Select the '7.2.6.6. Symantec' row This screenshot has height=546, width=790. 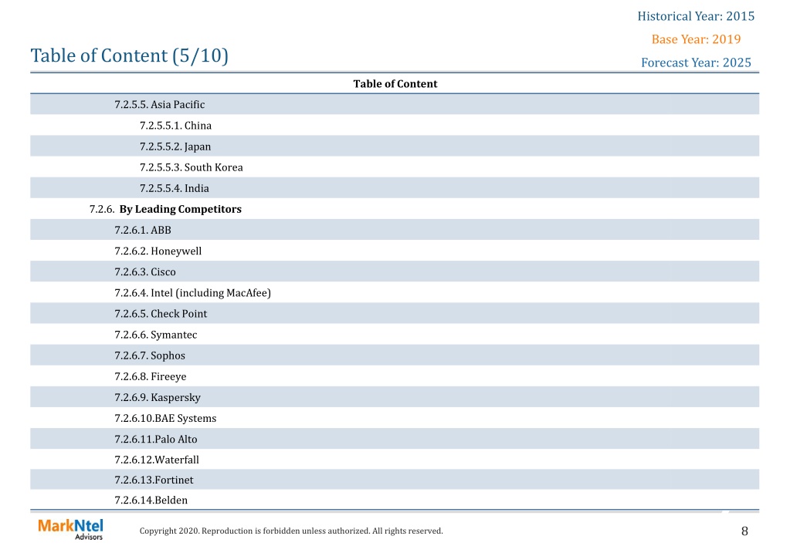pos(395,335)
